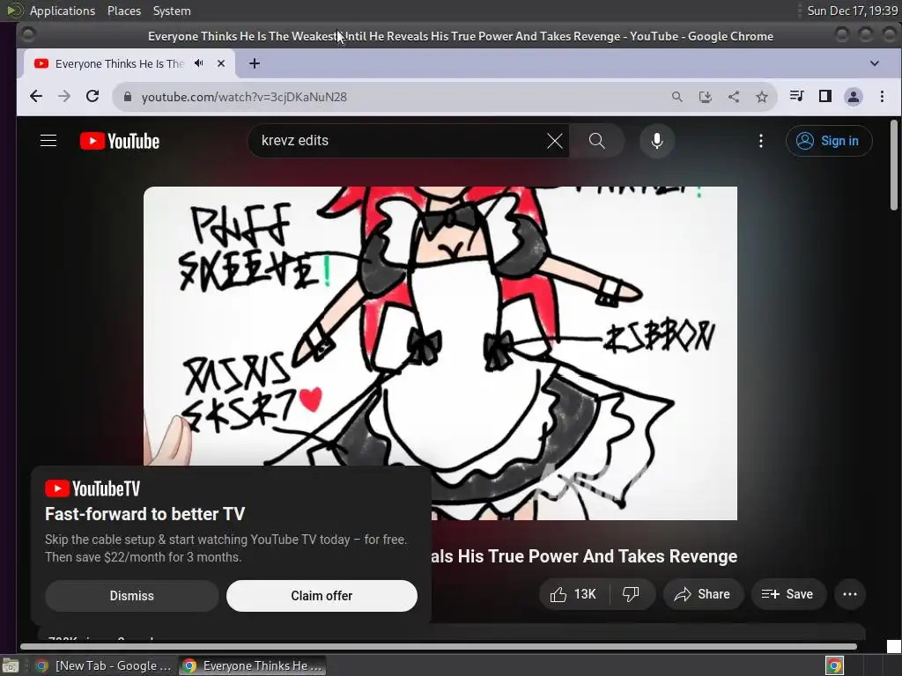Screen dimensions: 902x676
Task: Dismiss the YouTube TV offer
Action: [x=132, y=596]
